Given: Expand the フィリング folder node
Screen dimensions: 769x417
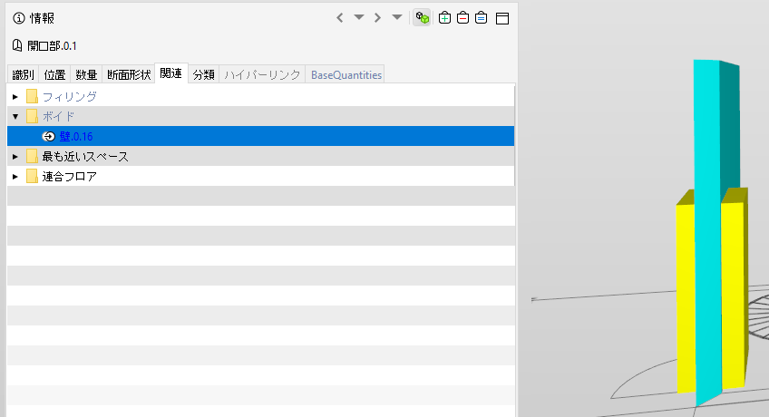Looking at the screenshot, I should tap(15, 96).
